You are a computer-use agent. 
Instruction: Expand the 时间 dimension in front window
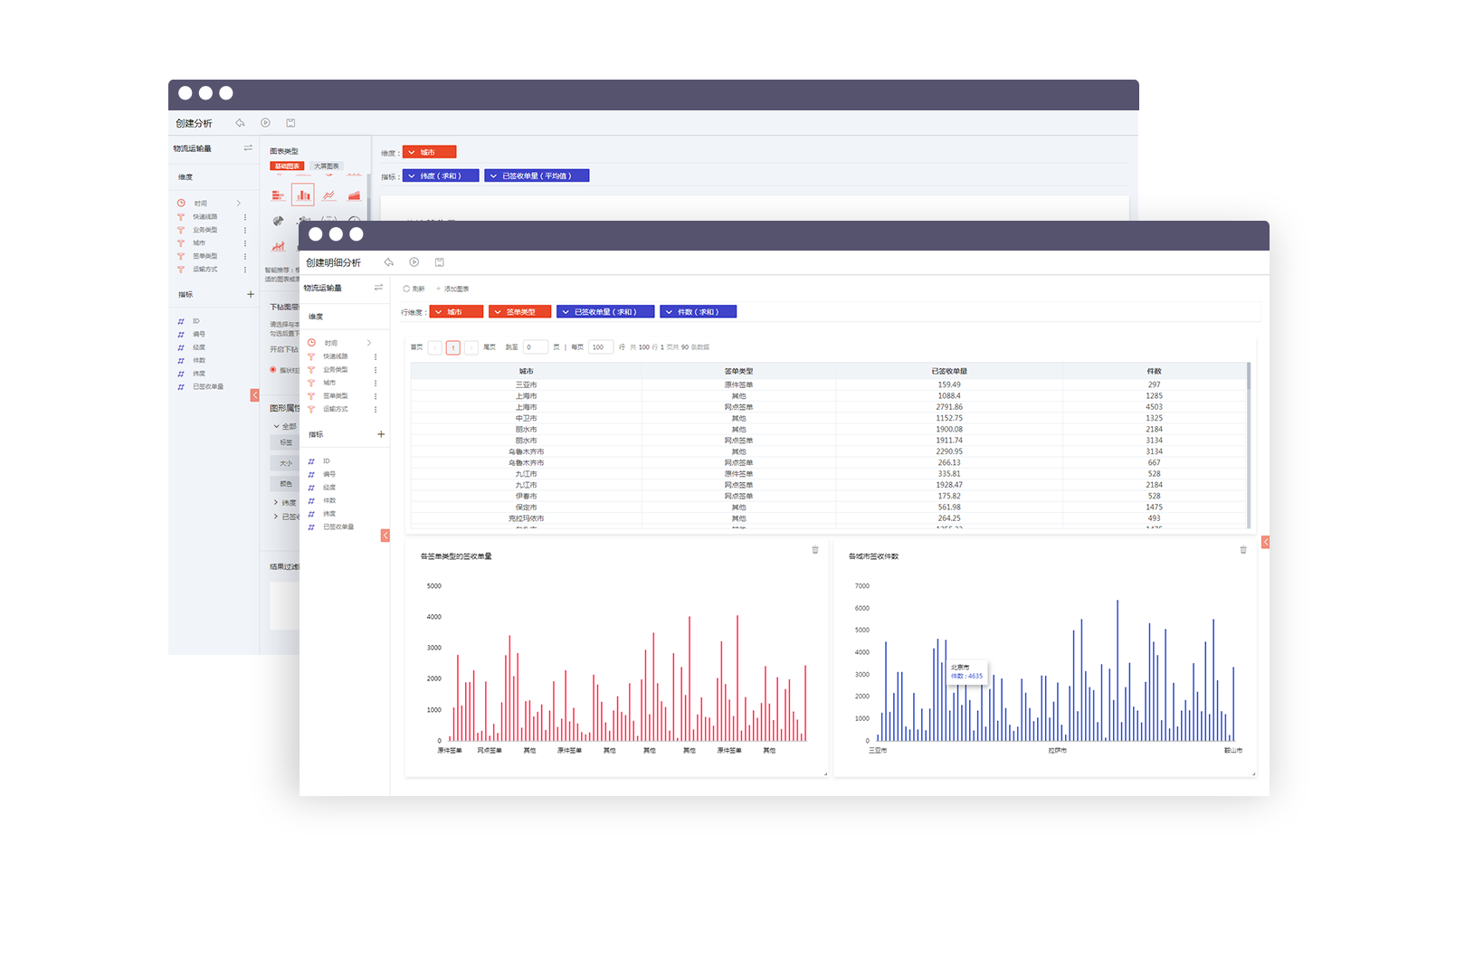[x=369, y=343]
